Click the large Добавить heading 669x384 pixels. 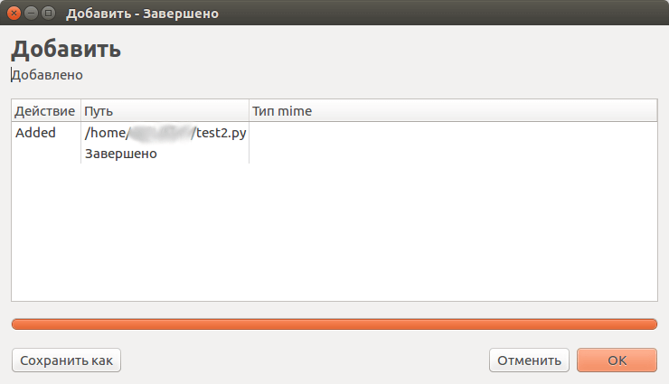coord(66,49)
